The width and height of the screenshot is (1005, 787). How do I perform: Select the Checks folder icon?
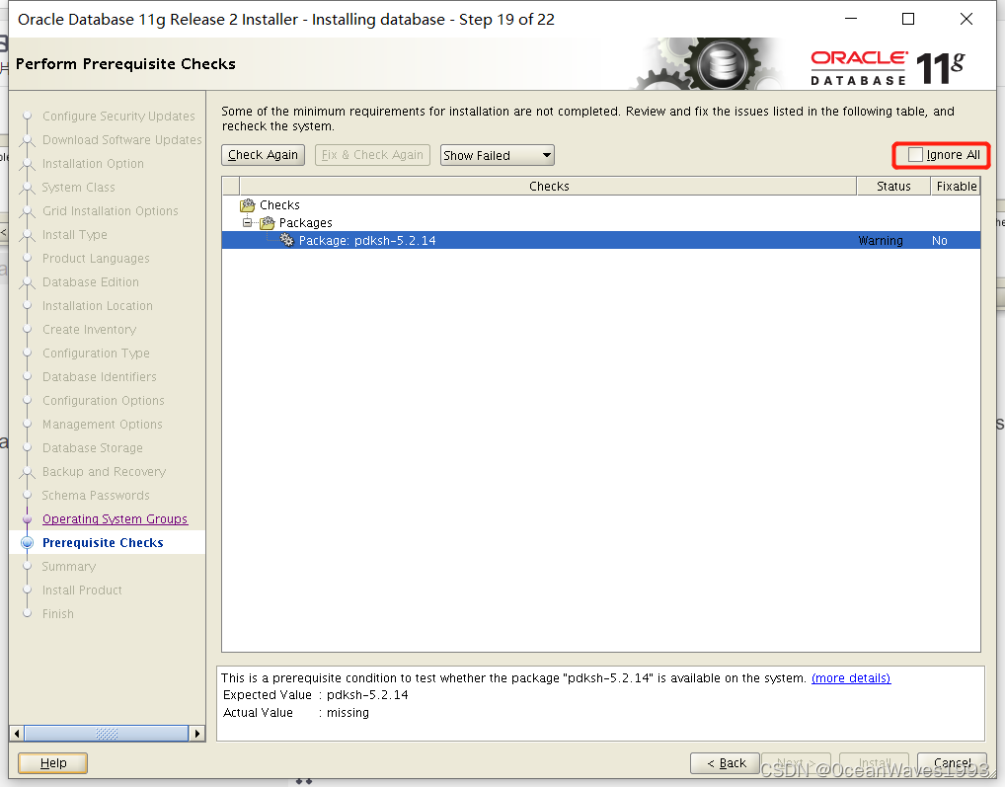[248, 205]
